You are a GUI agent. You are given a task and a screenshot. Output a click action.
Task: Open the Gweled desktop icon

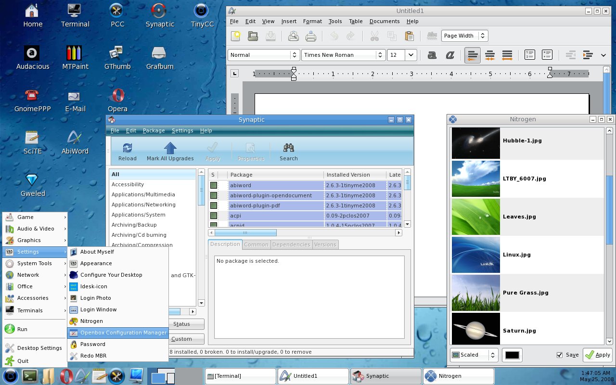(33, 185)
